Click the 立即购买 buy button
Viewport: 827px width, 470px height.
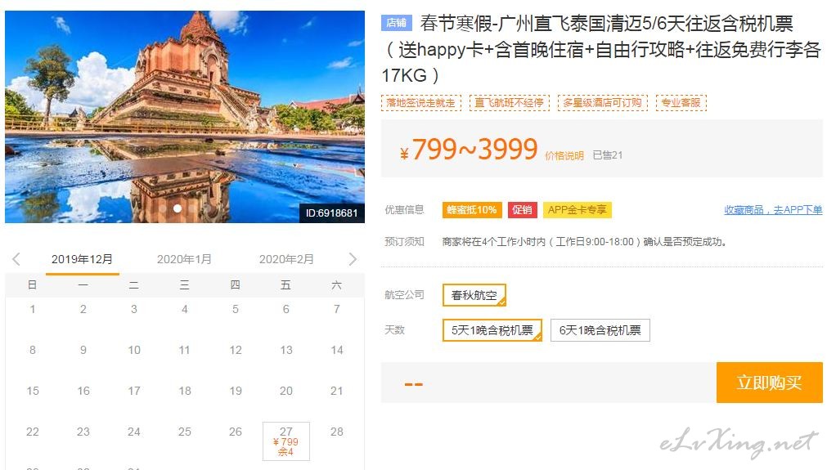point(770,383)
